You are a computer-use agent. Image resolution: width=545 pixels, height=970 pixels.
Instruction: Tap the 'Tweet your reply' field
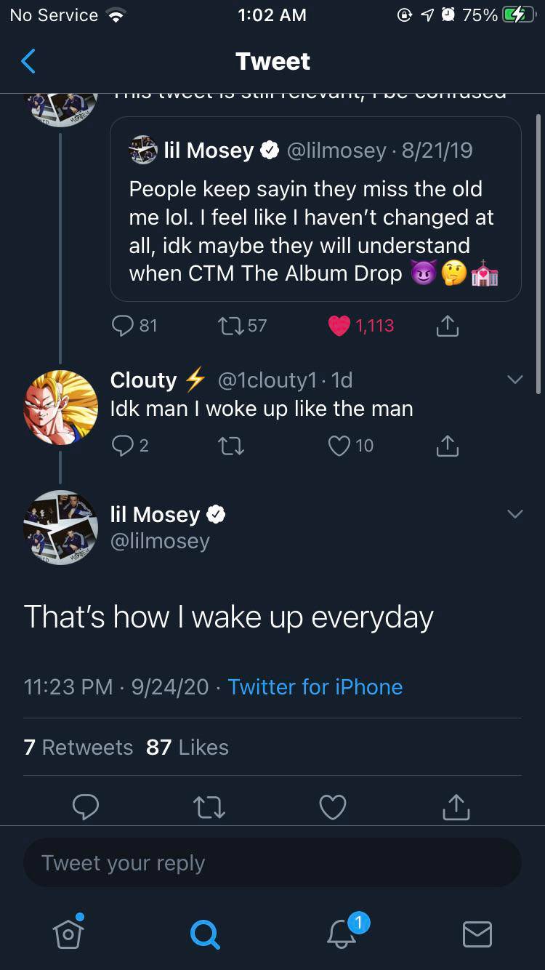pyautogui.click(x=272, y=862)
